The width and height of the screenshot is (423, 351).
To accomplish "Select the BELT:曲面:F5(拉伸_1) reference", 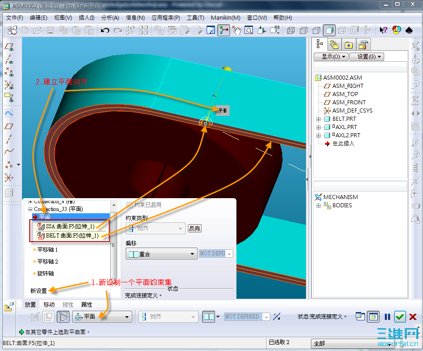I will [x=70, y=235].
